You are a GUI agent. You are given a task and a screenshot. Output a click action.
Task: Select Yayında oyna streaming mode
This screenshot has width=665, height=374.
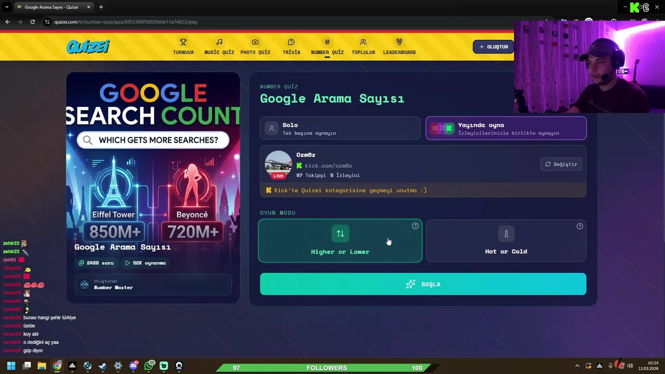506,128
